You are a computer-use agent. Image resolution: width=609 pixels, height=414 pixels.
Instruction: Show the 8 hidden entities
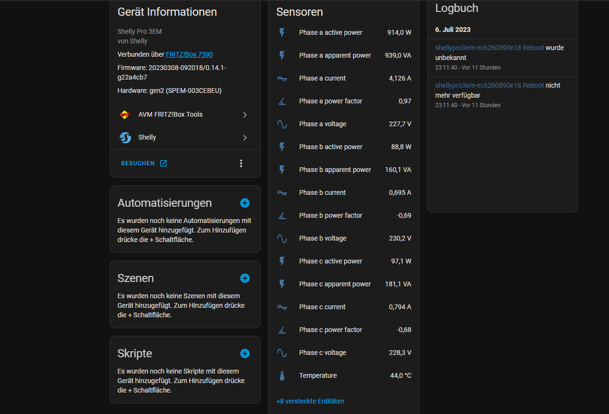click(x=310, y=401)
